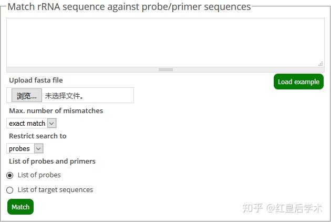This screenshot has width=331, height=222.
Task: Click the 'List of probes' option label
Action: click(x=39, y=175)
